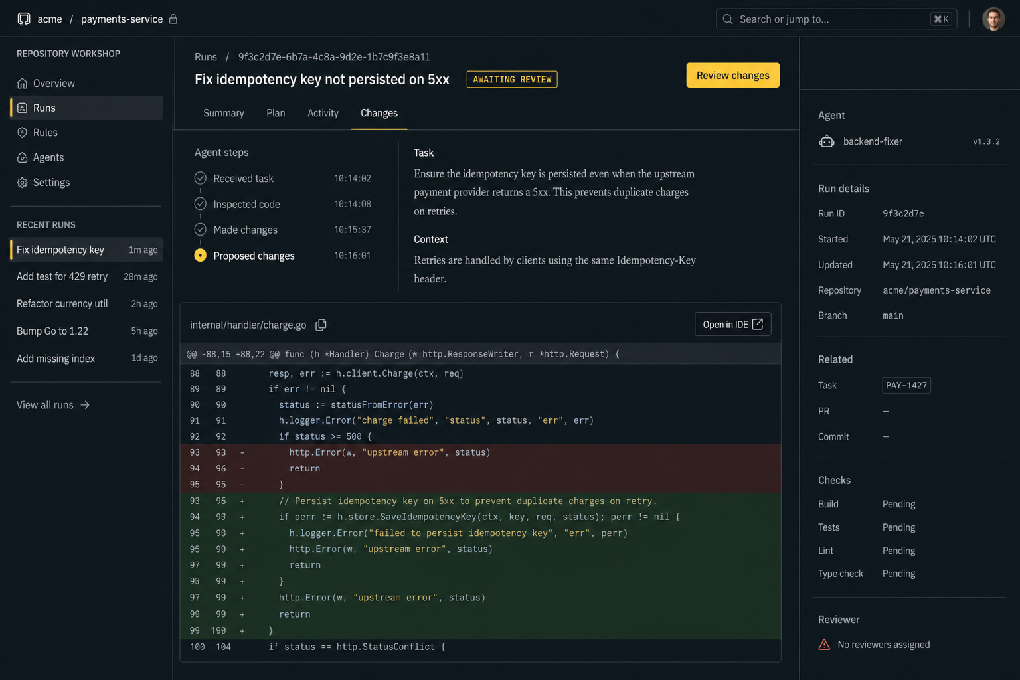Image resolution: width=1020 pixels, height=680 pixels.
Task: Click the SaveIdempotencyKey added code line
Action: [480, 517]
